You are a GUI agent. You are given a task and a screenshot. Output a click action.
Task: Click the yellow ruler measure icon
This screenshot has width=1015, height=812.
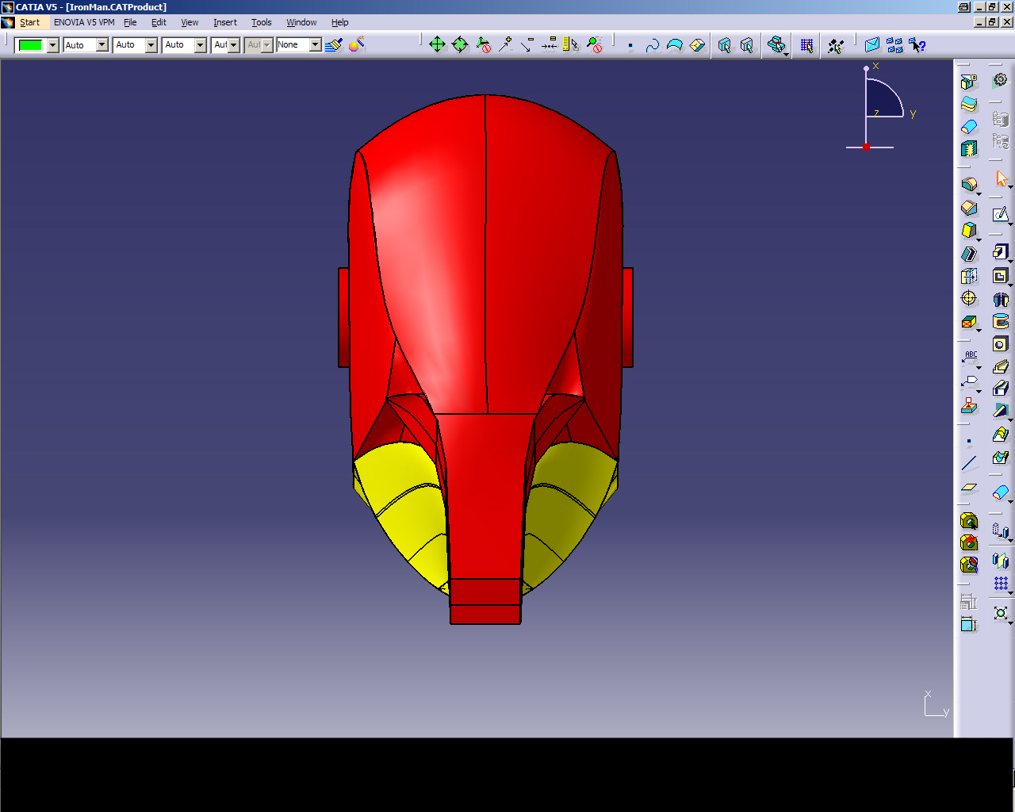click(x=571, y=45)
